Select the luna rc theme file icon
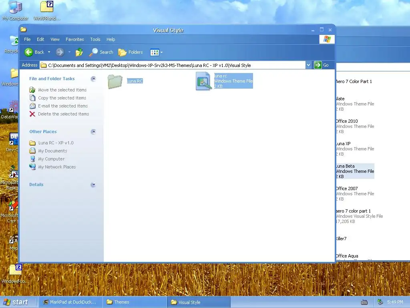This screenshot has width=410, height=308. (x=203, y=81)
